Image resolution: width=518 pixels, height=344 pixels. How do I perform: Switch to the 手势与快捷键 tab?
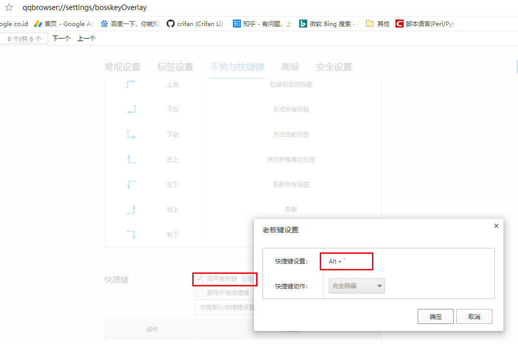click(237, 67)
